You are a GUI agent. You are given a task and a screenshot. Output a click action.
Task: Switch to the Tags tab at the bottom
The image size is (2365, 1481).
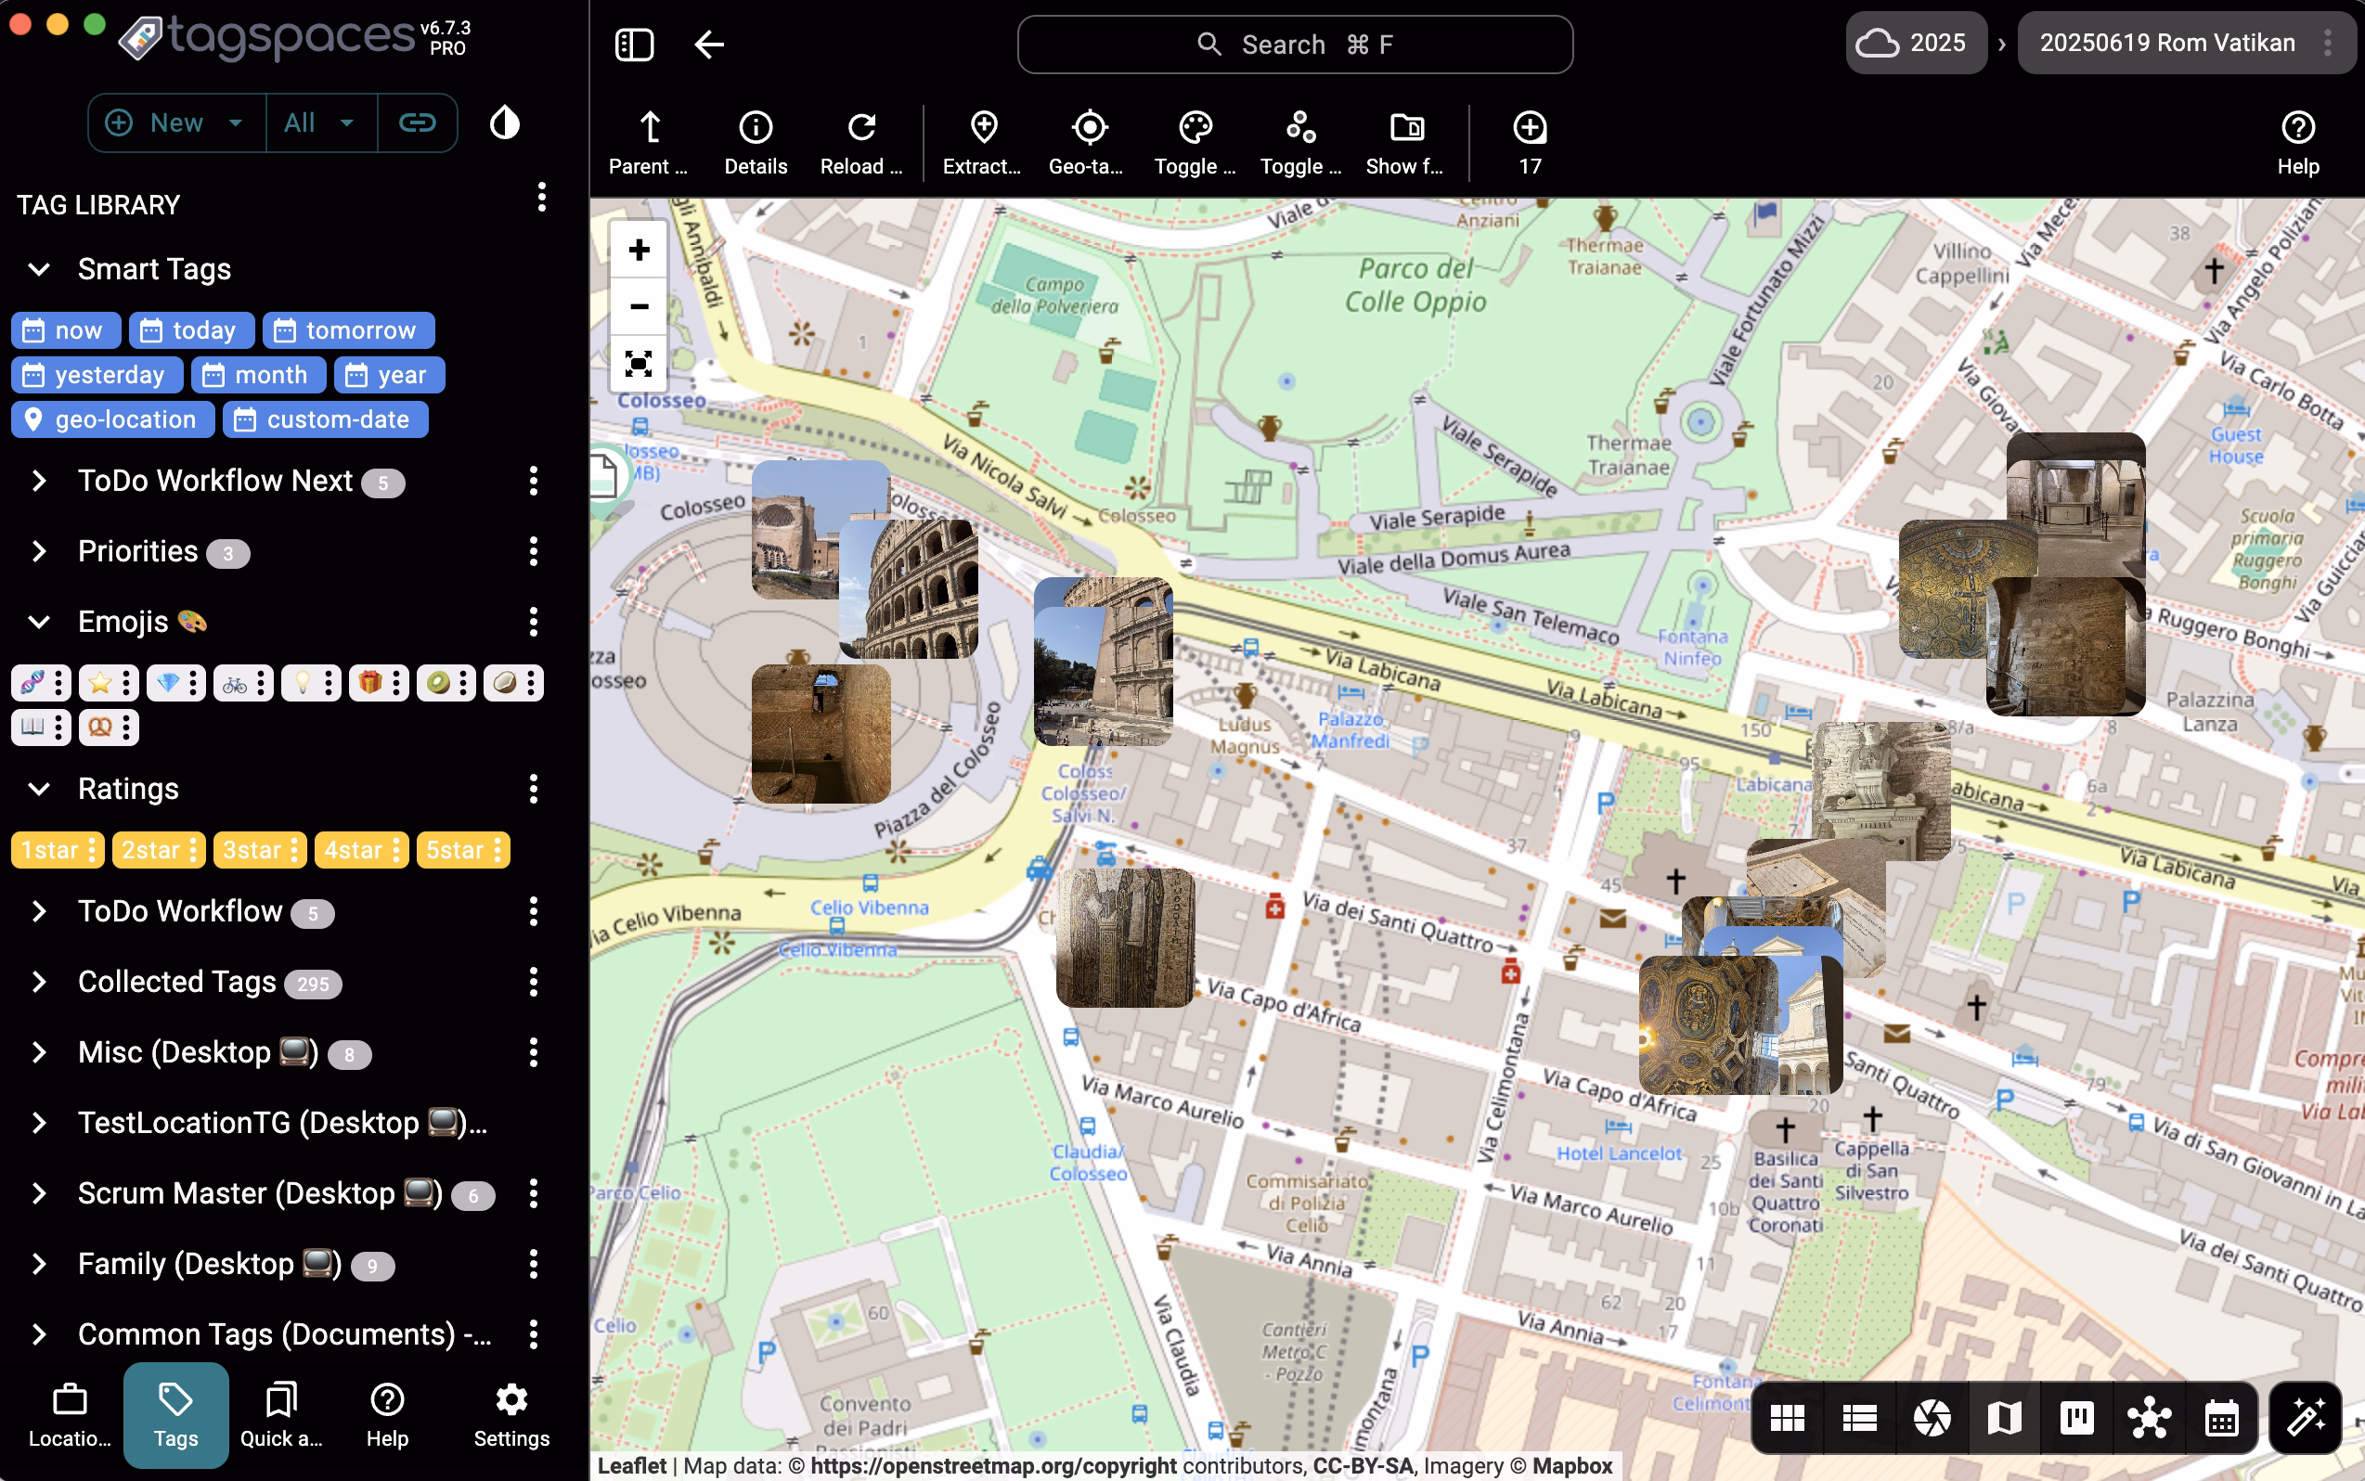click(x=175, y=1414)
